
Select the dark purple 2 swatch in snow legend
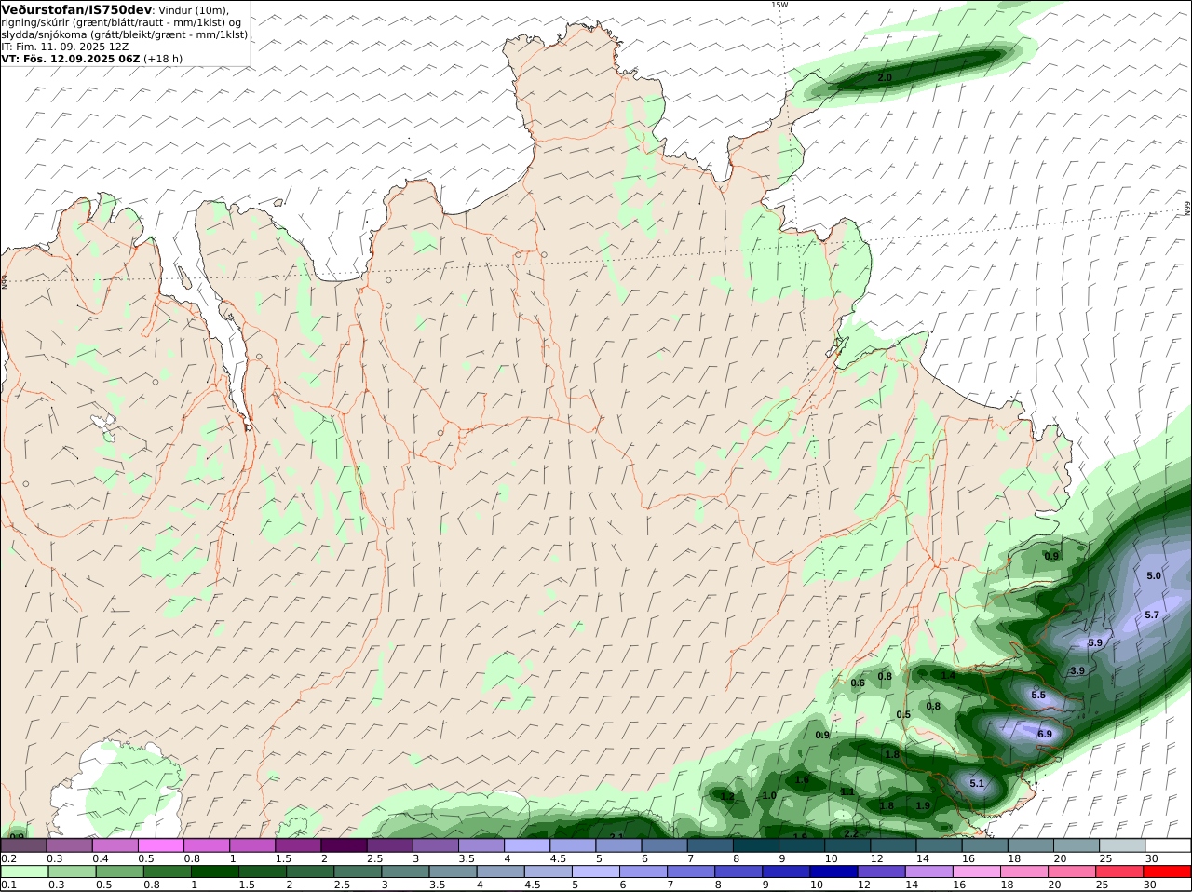344,845
